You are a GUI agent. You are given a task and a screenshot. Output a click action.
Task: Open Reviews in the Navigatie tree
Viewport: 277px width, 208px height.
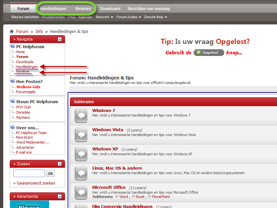[22, 71]
